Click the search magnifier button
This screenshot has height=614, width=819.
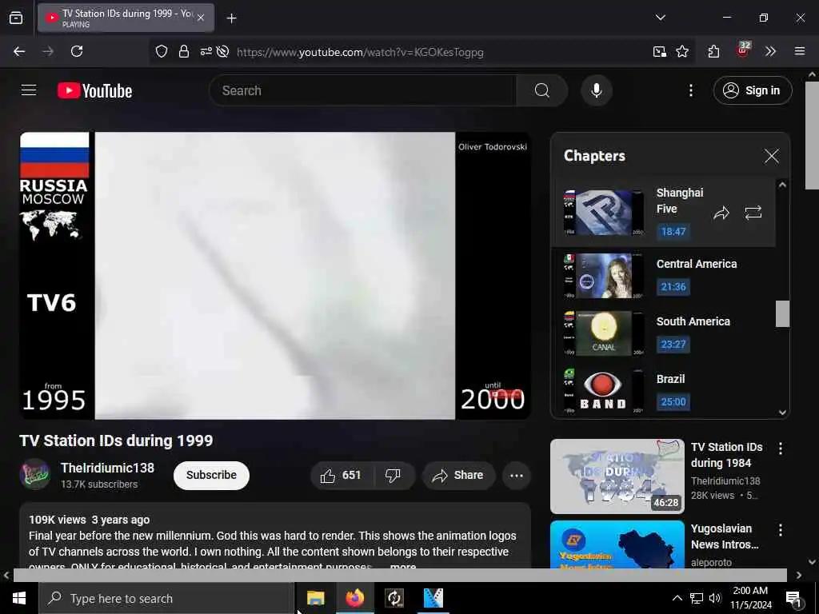[541, 90]
